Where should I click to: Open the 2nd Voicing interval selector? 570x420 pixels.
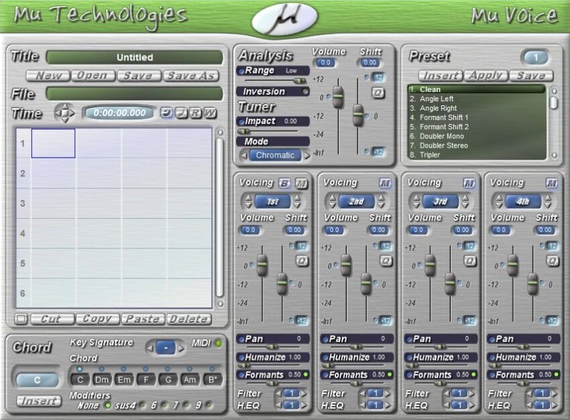[356, 201]
